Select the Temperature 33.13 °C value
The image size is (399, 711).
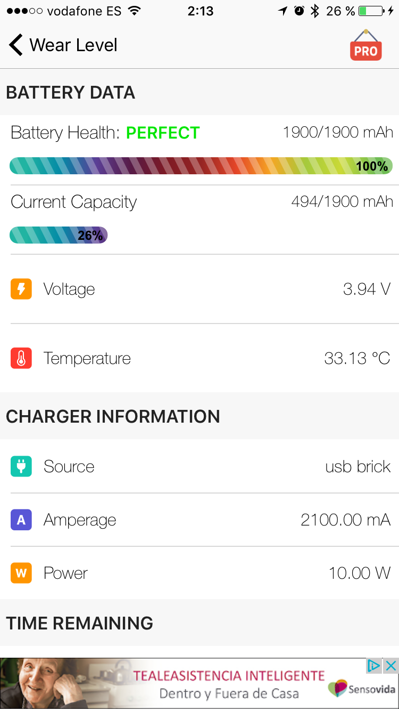pyautogui.click(x=357, y=358)
